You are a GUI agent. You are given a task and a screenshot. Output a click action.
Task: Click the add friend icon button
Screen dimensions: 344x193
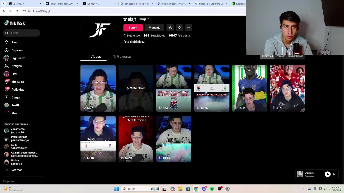tap(170, 28)
